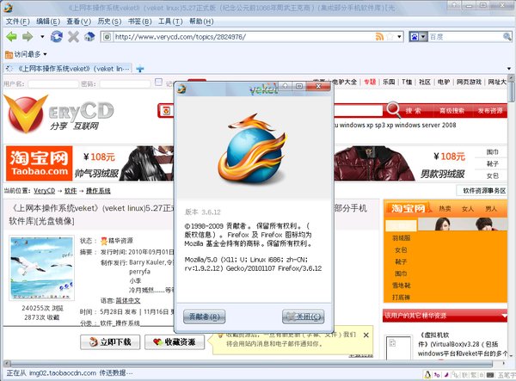Open the 文件(F) menu

click(17, 22)
